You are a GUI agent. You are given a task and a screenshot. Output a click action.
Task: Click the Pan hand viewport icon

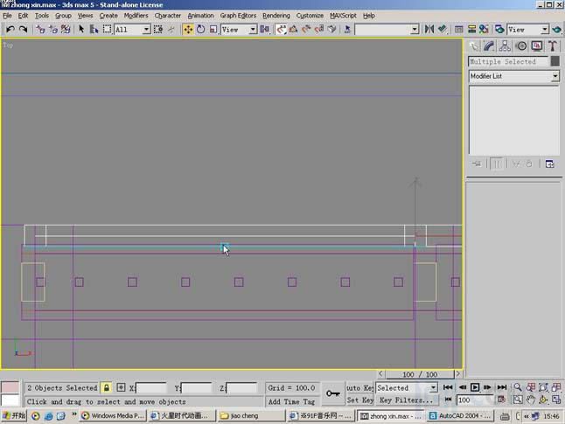tap(531, 400)
